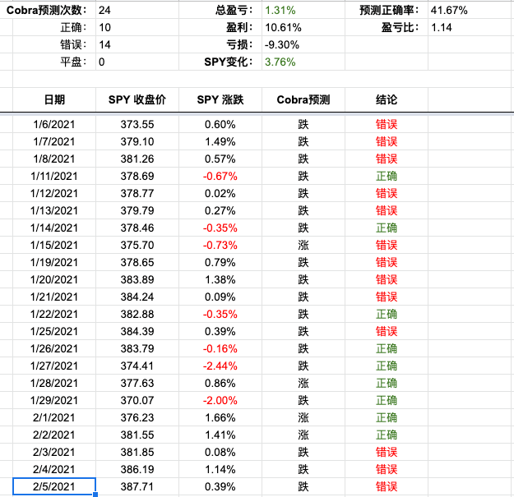Click the date cell 2/1/2021
The image size is (514, 497).
pyautogui.click(x=54, y=418)
